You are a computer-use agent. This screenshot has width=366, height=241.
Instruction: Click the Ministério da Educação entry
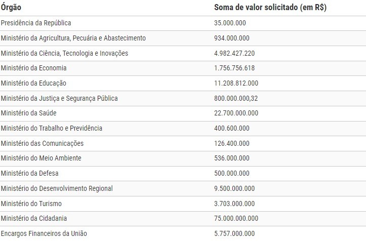click(x=33, y=83)
